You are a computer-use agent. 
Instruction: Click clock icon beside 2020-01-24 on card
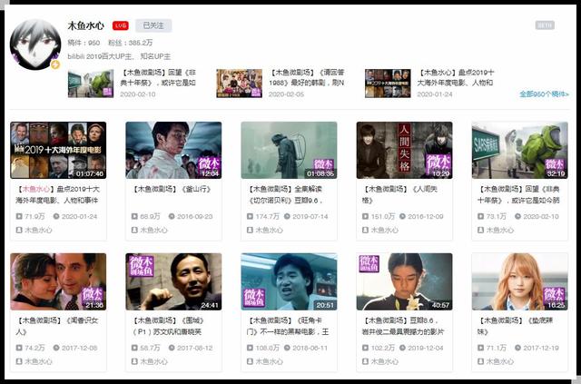click(x=56, y=216)
